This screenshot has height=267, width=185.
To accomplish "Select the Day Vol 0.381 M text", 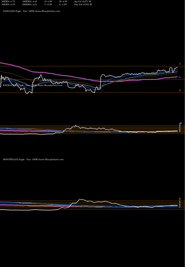I will tap(83, 4).
